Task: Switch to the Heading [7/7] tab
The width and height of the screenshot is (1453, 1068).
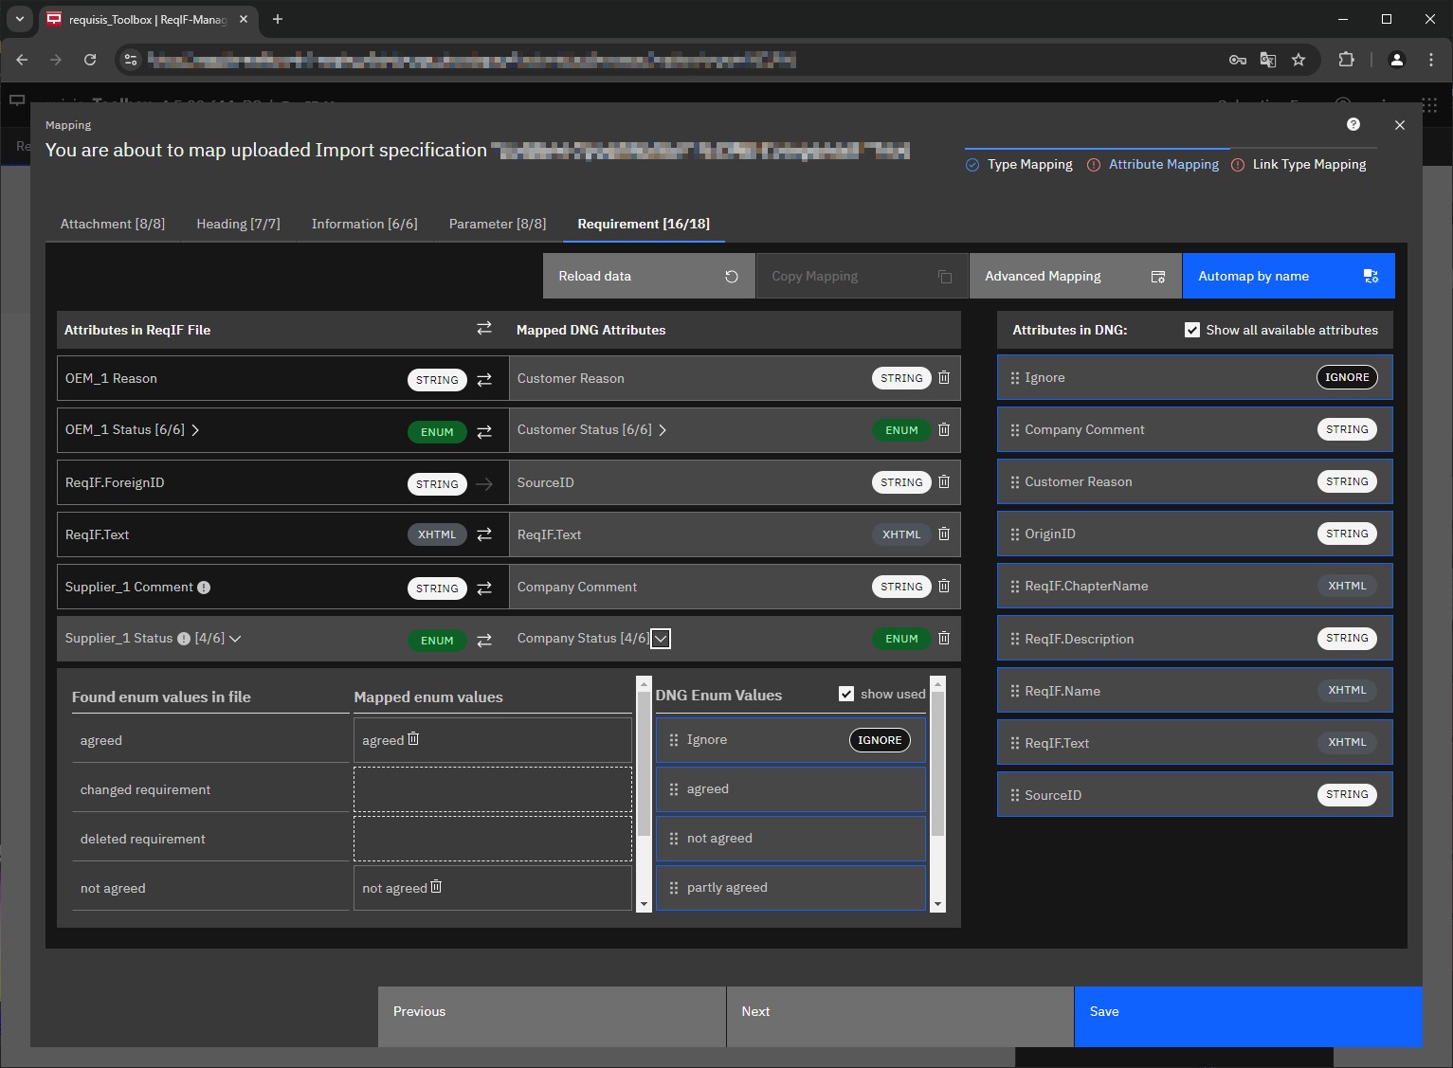Action: click(238, 224)
